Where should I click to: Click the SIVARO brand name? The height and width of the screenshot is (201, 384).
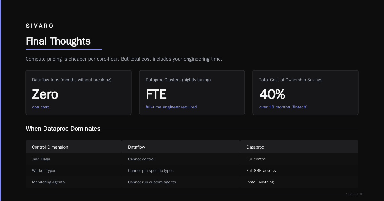click(40, 26)
